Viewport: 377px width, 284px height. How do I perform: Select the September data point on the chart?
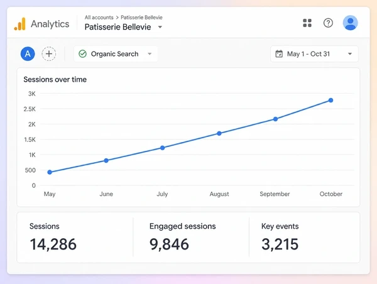coord(275,119)
